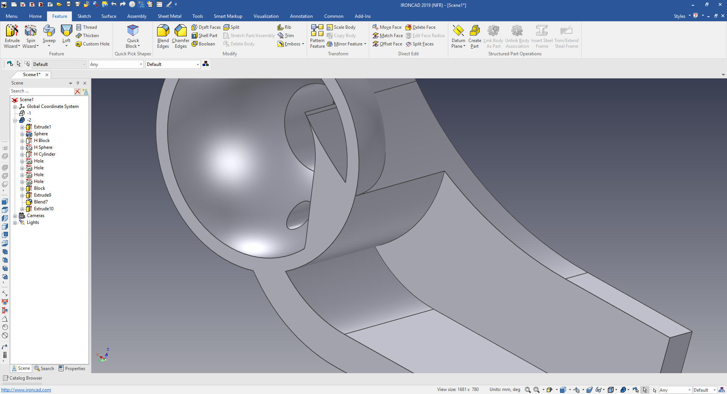Select Extrude10 in the scene tree

click(44, 209)
